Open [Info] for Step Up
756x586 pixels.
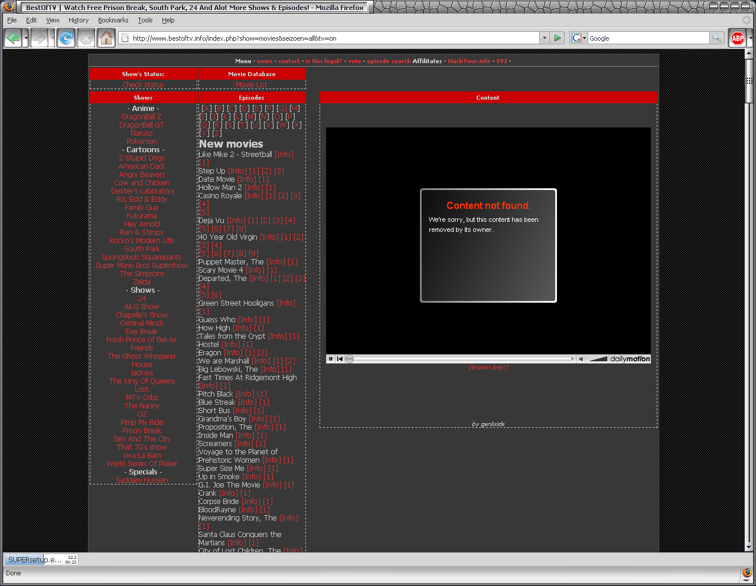(x=237, y=171)
